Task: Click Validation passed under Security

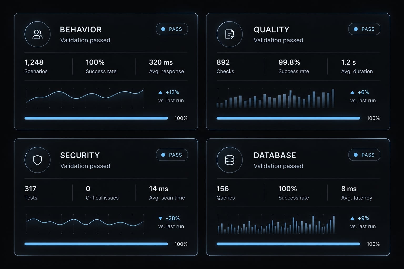Action: [85, 166]
